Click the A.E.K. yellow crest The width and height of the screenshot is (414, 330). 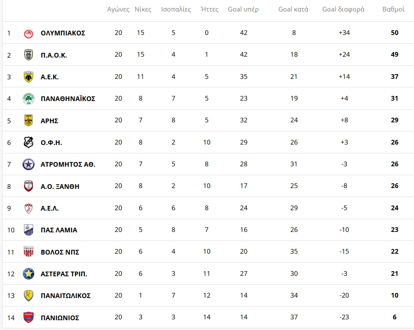[x=29, y=77]
